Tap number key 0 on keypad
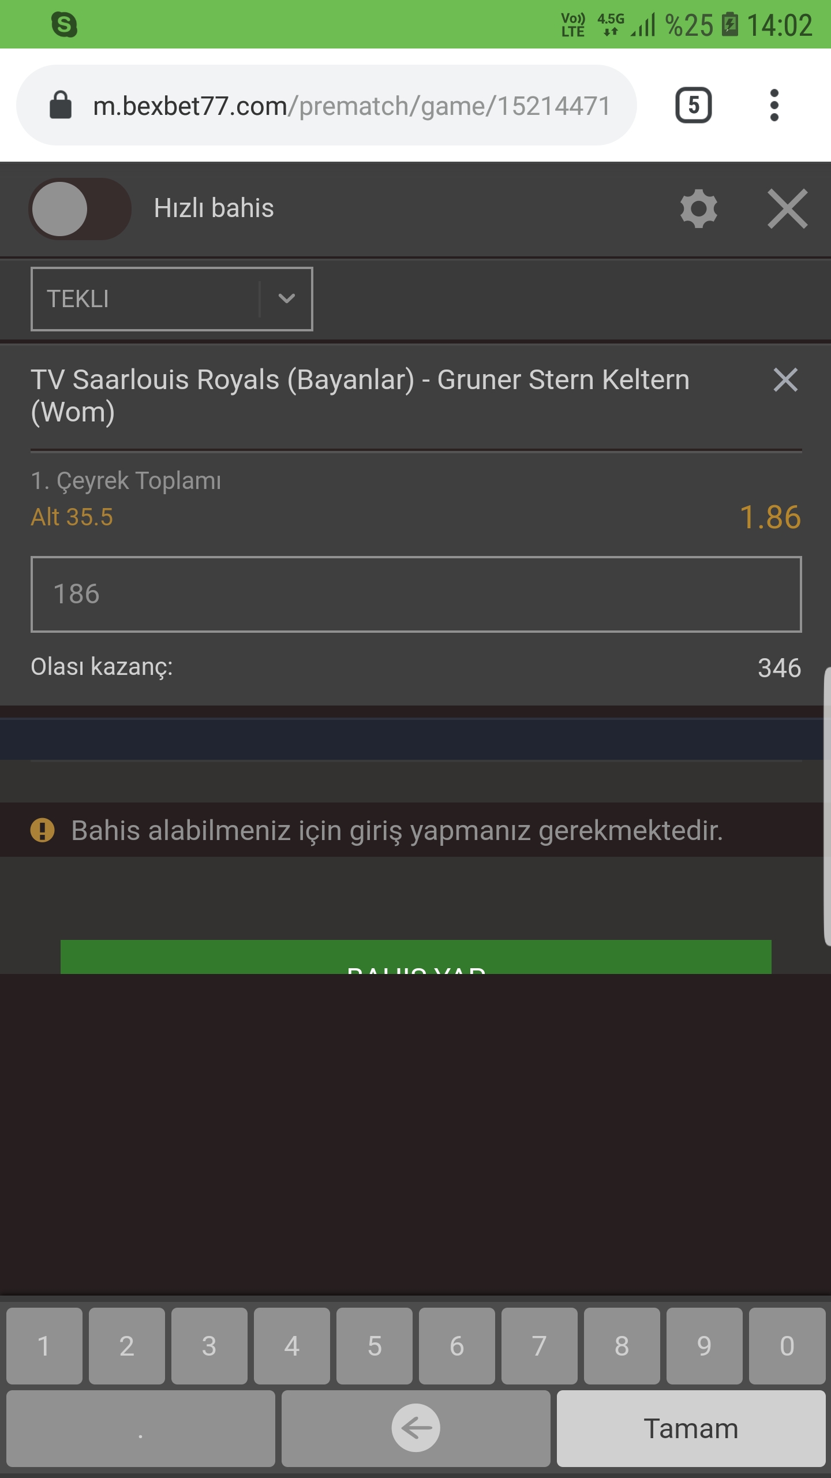The height and width of the screenshot is (1478, 831). coord(787,1346)
